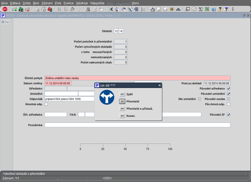Click the magnifier search icon in the toolbar
251x182 pixels.
point(130,9)
